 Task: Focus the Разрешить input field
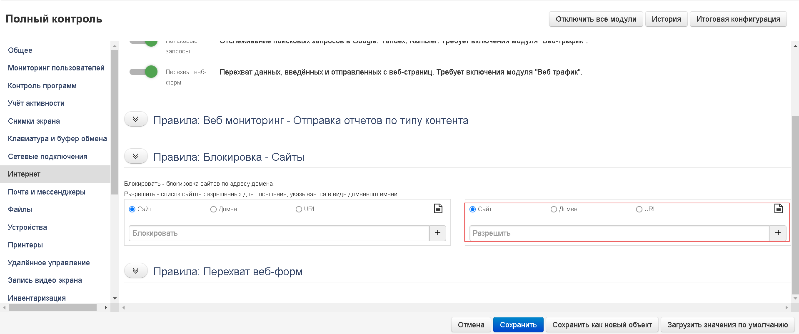click(619, 233)
